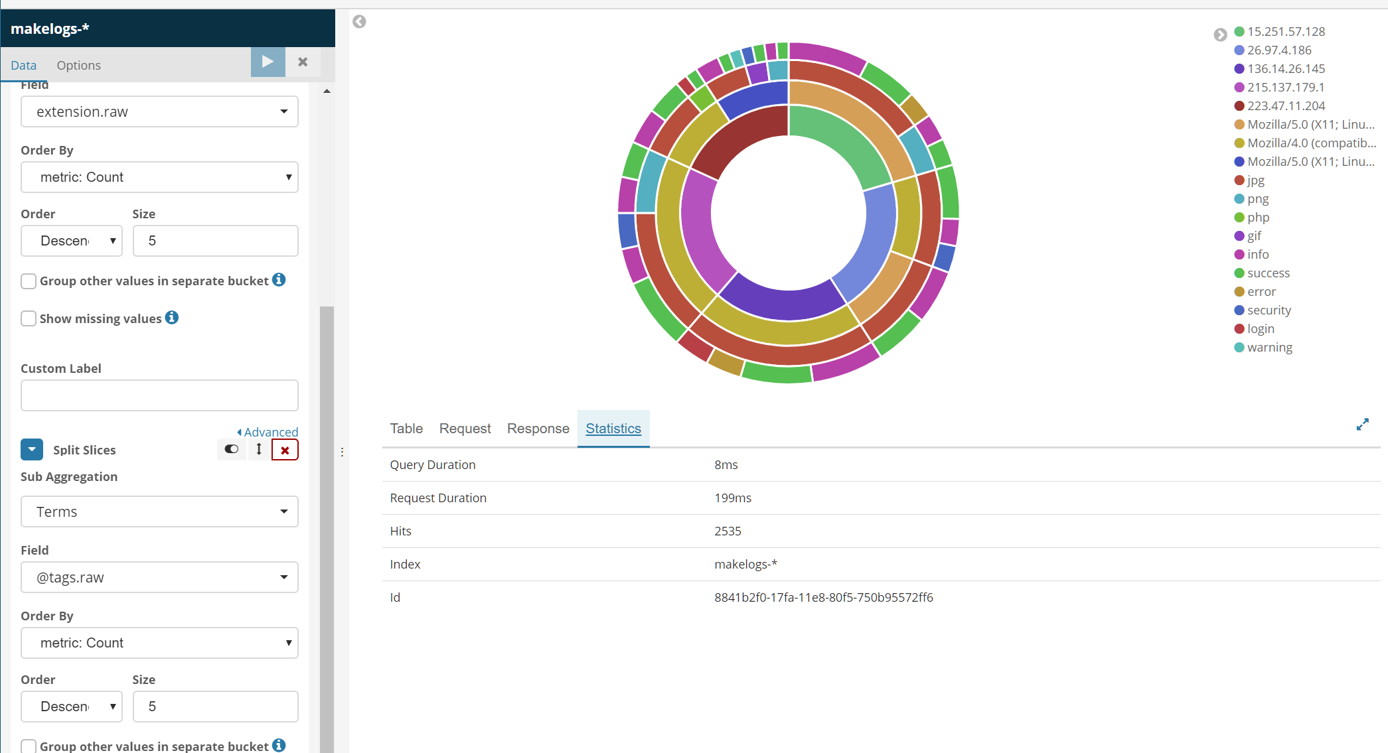Open the Terms sub aggregation dropdown
Image resolution: width=1388 pixels, height=753 pixels.
pyautogui.click(x=159, y=512)
